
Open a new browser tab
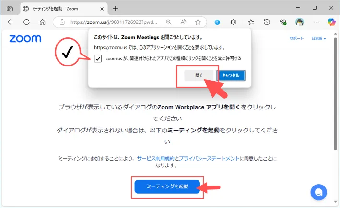116,9
